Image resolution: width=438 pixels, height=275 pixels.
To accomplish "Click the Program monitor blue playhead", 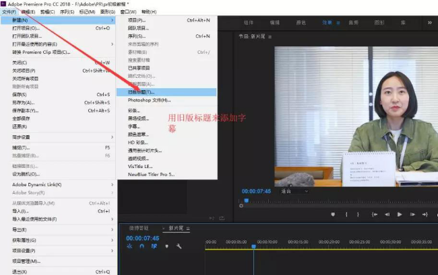I will (x=247, y=200).
